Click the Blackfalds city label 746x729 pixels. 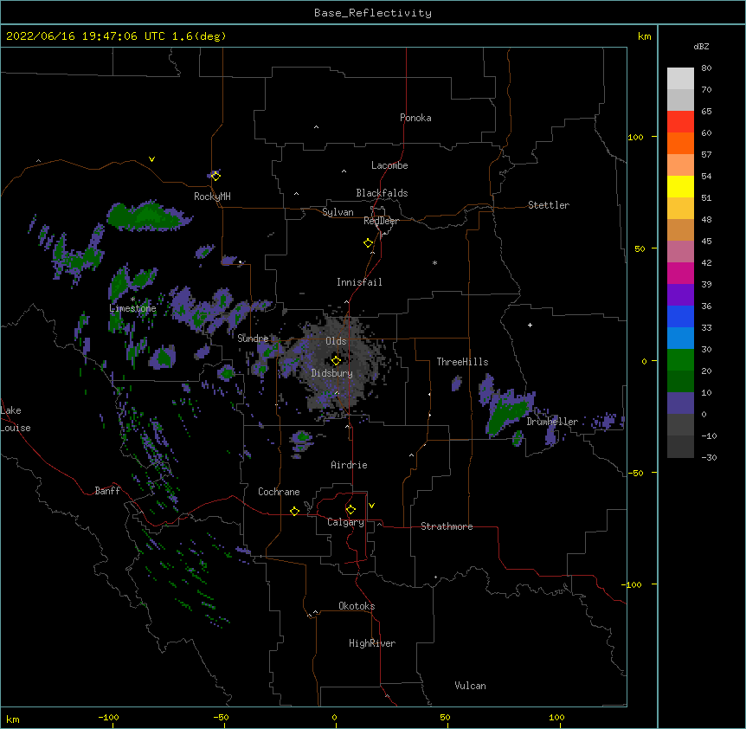pos(382,193)
